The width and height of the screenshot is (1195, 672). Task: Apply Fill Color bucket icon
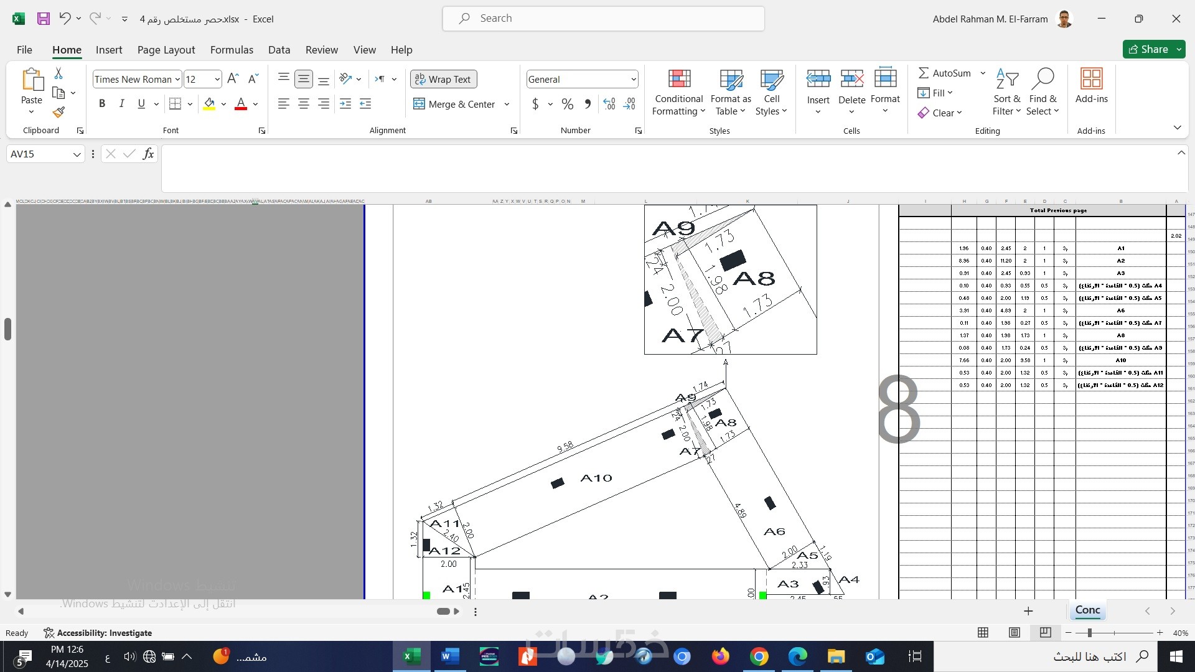point(209,104)
